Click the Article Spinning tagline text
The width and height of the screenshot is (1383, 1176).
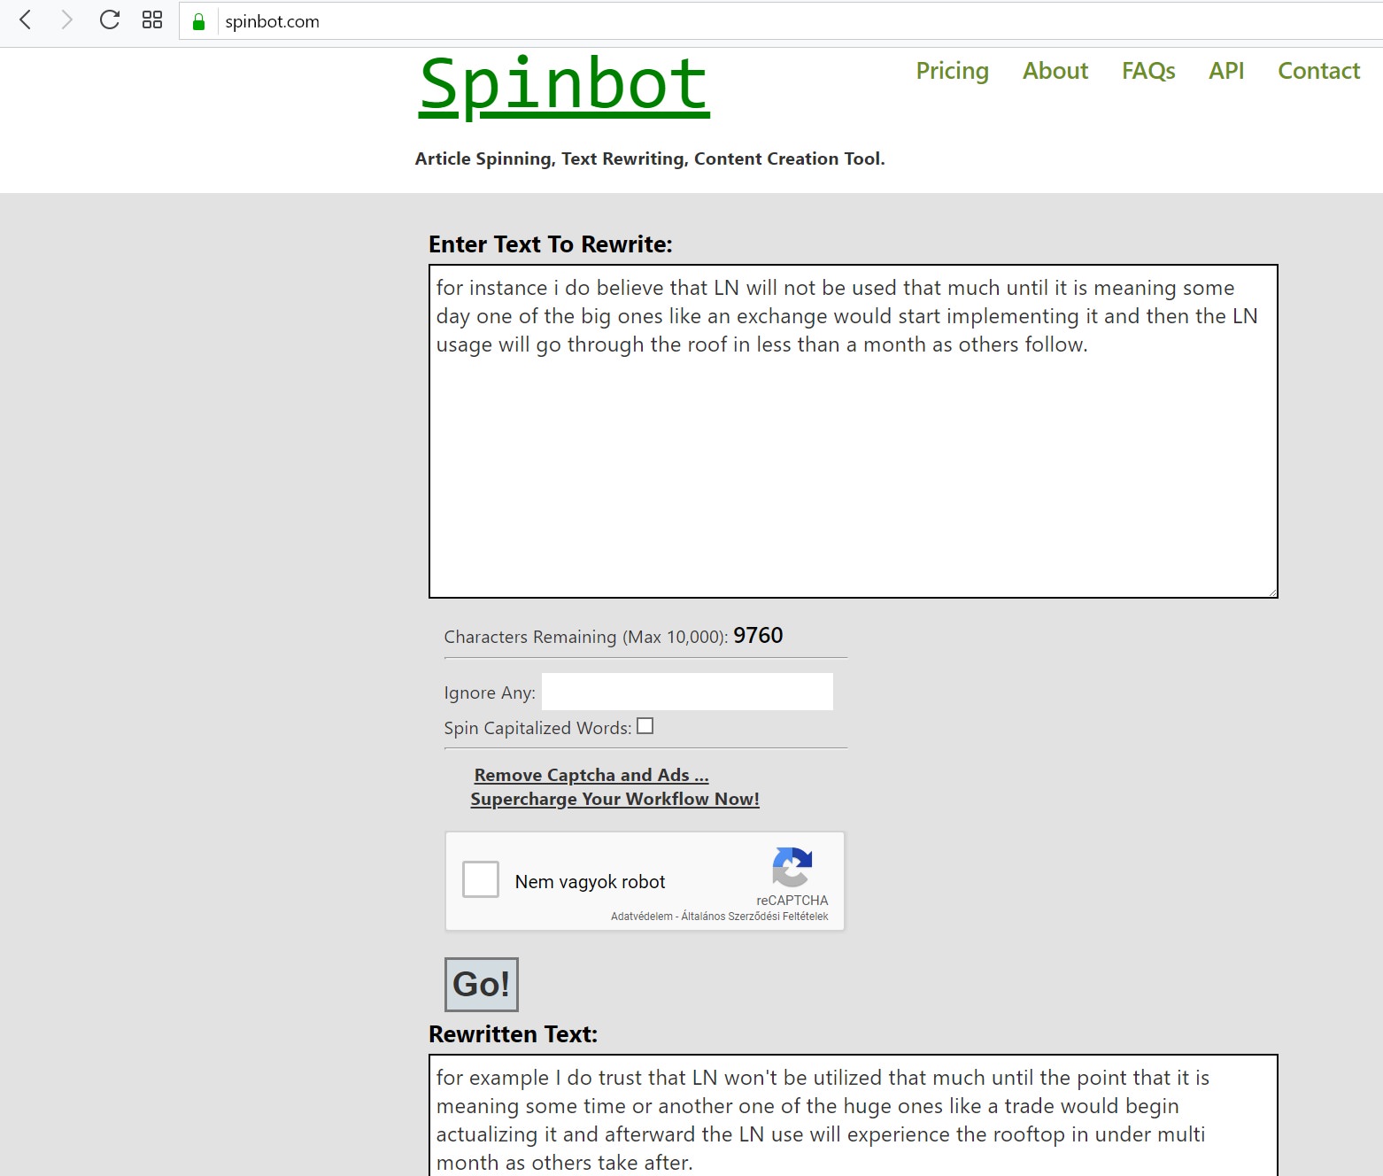coord(650,159)
